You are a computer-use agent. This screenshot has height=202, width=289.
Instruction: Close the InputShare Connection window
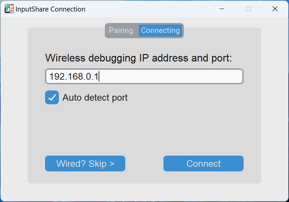coord(275,9)
